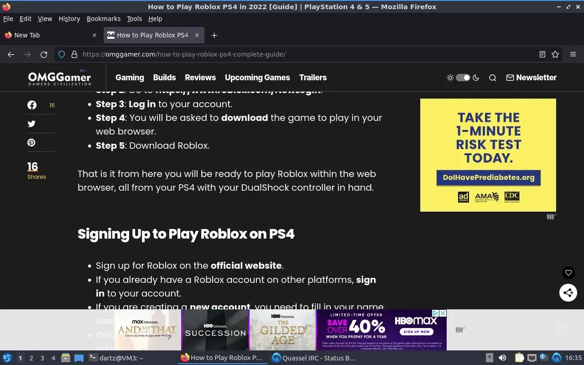Switch to the New Tab tab

tap(50, 35)
